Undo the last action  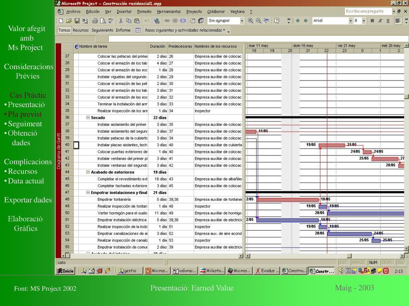tap(147, 21)
